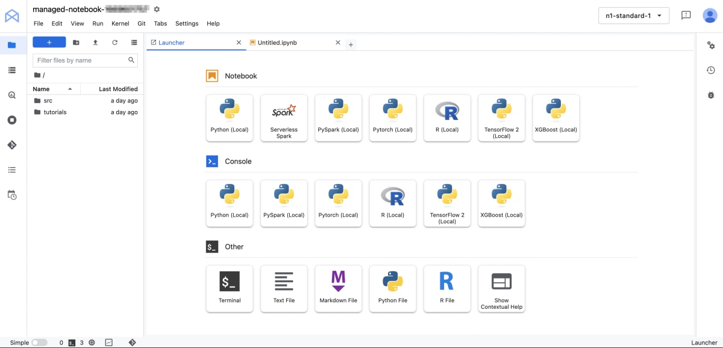Open PySpark (Local) notebook card
The image size is (723, 348).
[x=338, y=118]
